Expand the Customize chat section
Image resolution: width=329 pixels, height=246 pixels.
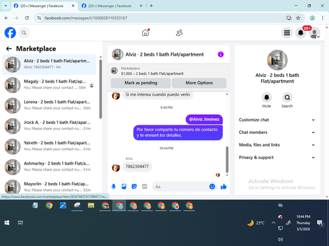coord(277,120)
